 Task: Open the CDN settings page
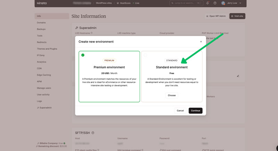[x=39, y=68]
